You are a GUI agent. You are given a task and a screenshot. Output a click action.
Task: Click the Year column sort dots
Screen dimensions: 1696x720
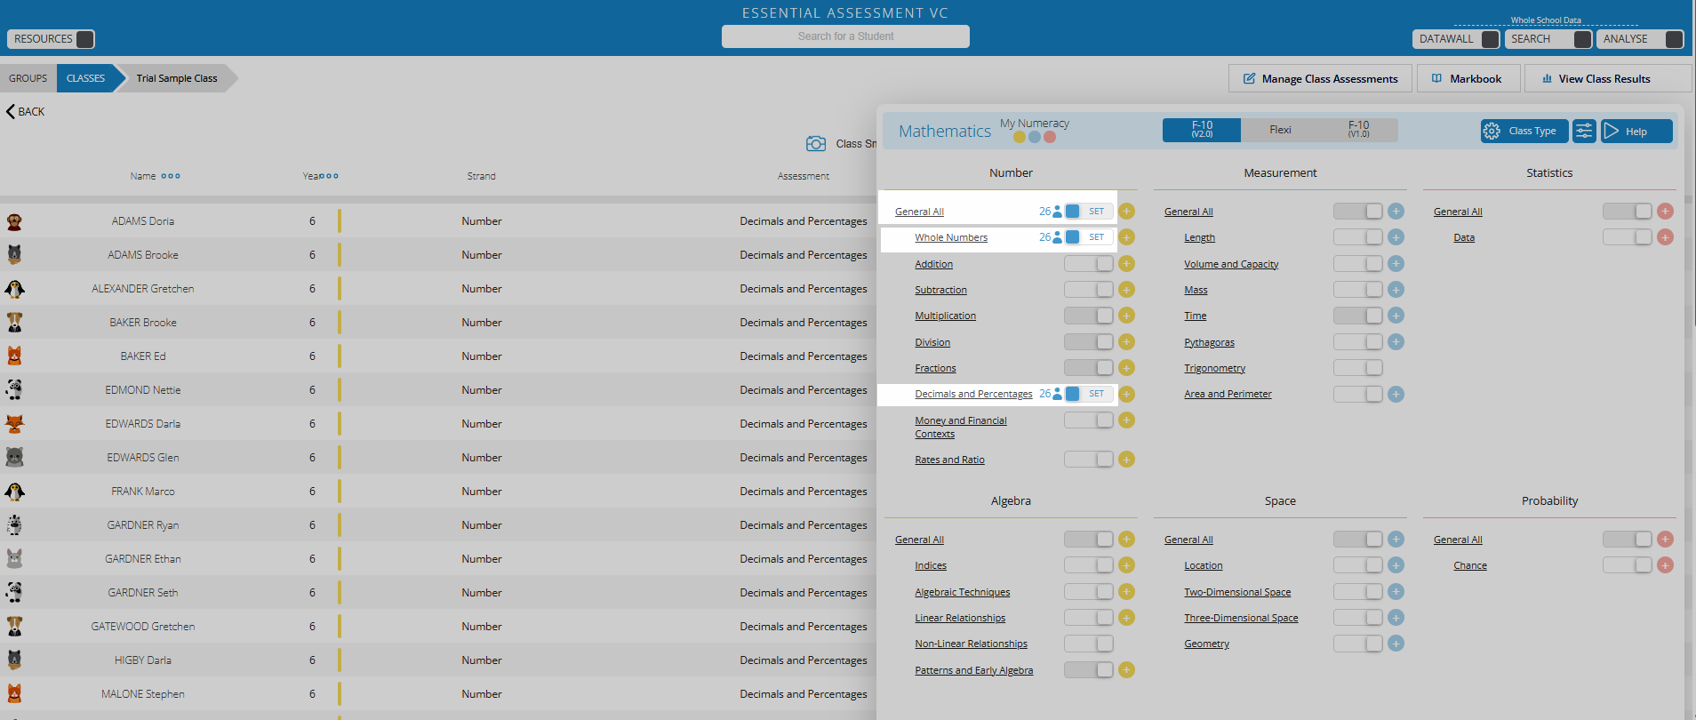coord(329,176)
